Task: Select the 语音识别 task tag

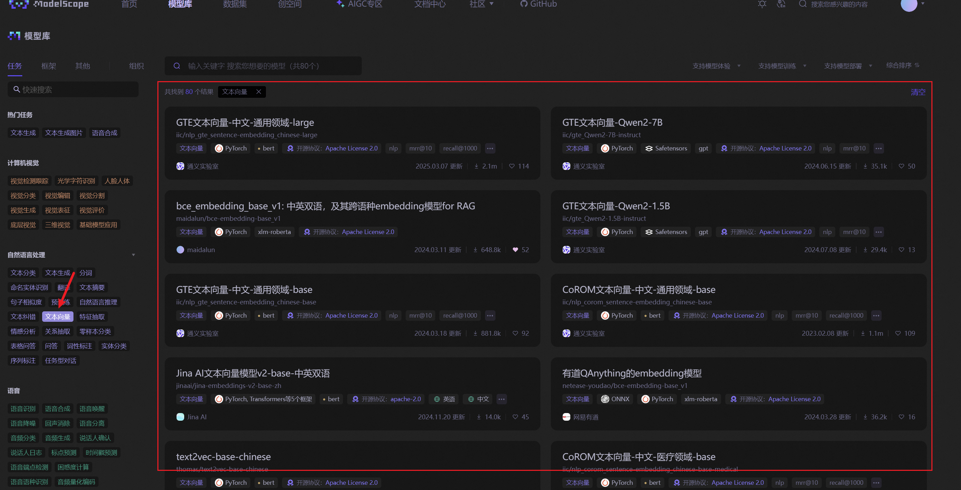Action: (23, 409)
